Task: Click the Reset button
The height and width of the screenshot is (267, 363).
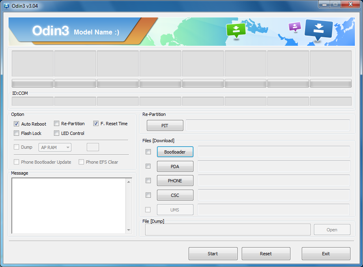Action: (266, 254)
